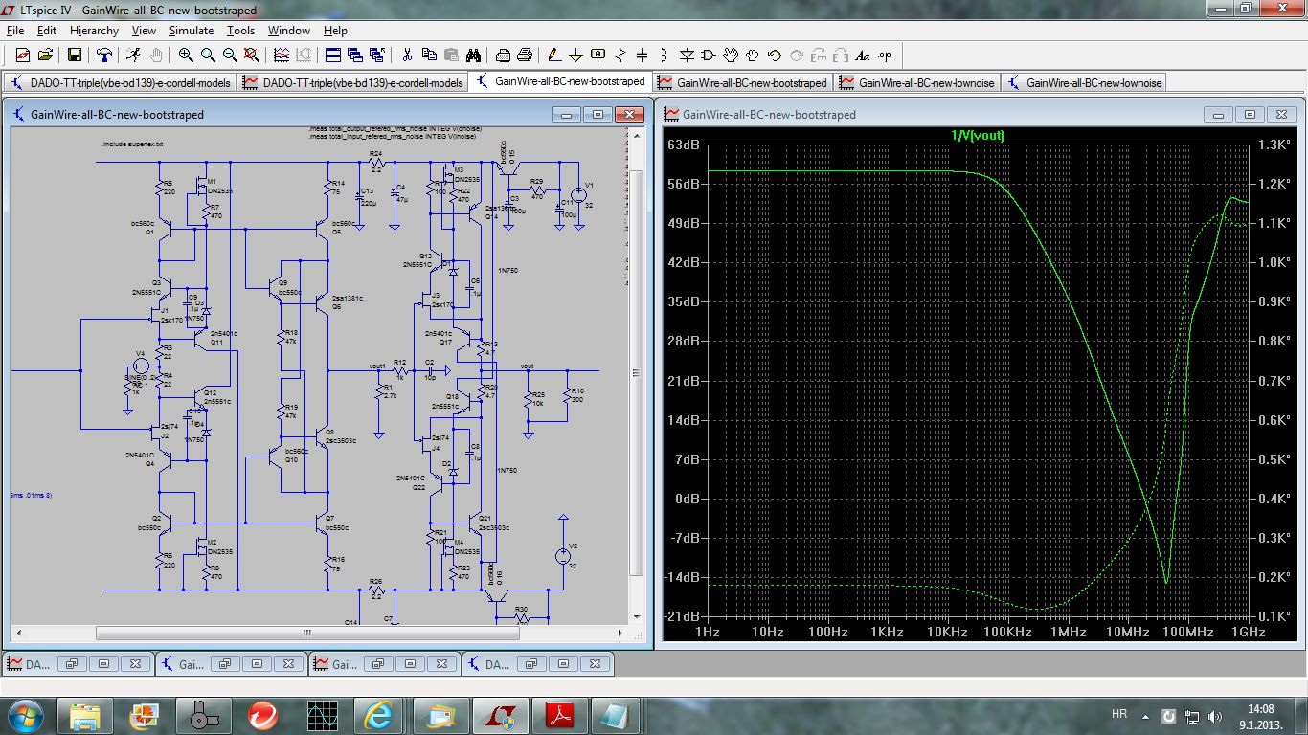Maximize the plot child window
The width and height of the screenshot is (1308, 735).
click(x=1250, y=115)
